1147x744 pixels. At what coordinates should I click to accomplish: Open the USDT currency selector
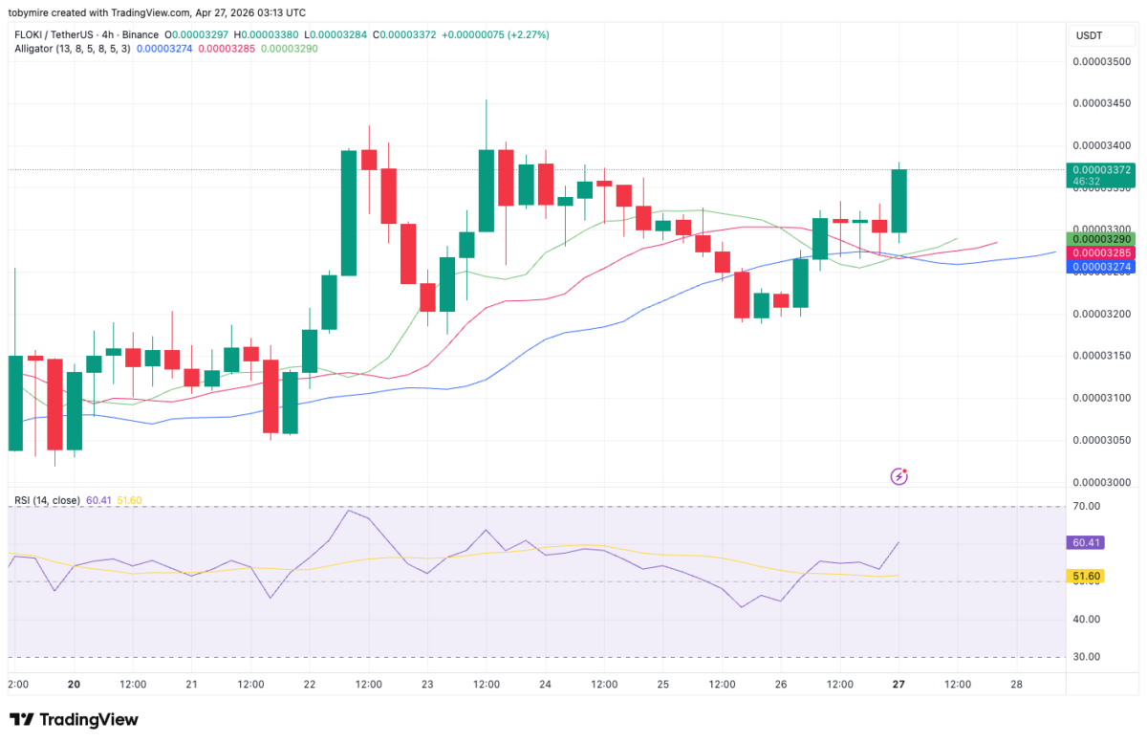coord(1100,35)
